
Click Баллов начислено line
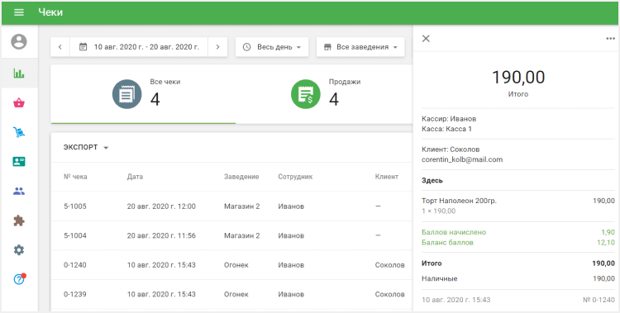click(518, 232)
